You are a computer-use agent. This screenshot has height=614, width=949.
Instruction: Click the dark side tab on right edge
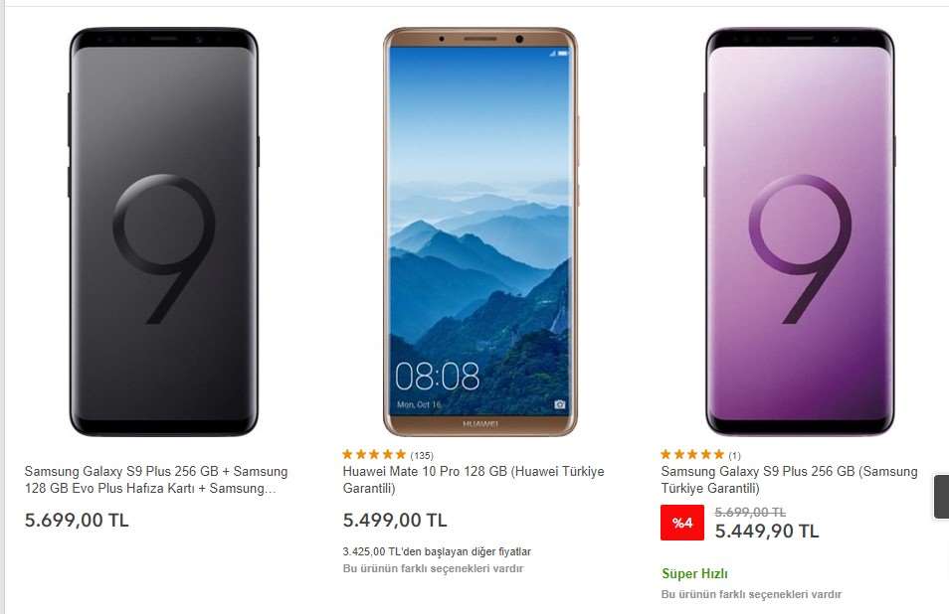[941, 497]
